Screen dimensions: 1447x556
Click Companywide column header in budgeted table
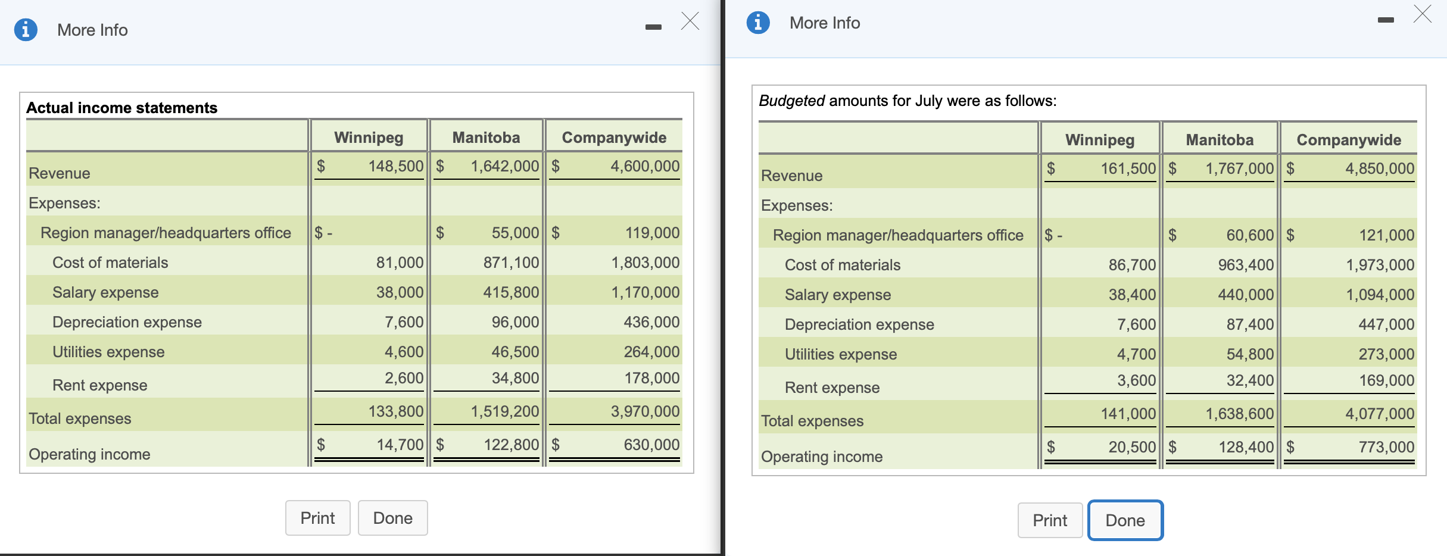click(1349, 140)
